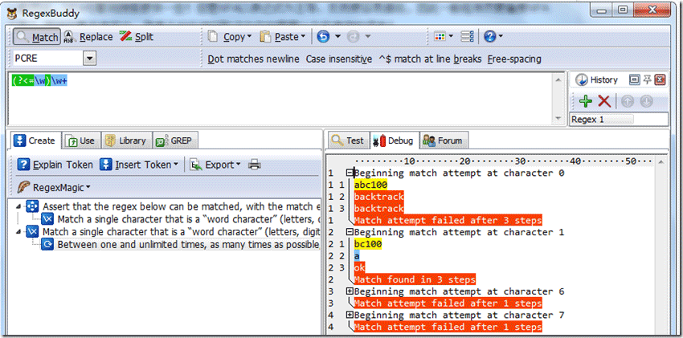
Task: Add a new regex with green plus
Action: [x=585, y=101]
